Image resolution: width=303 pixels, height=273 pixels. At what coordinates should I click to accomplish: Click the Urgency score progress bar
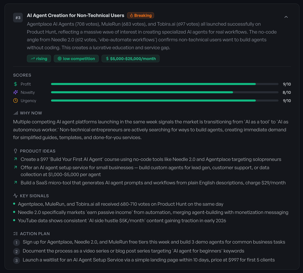(x=165, y=100)
